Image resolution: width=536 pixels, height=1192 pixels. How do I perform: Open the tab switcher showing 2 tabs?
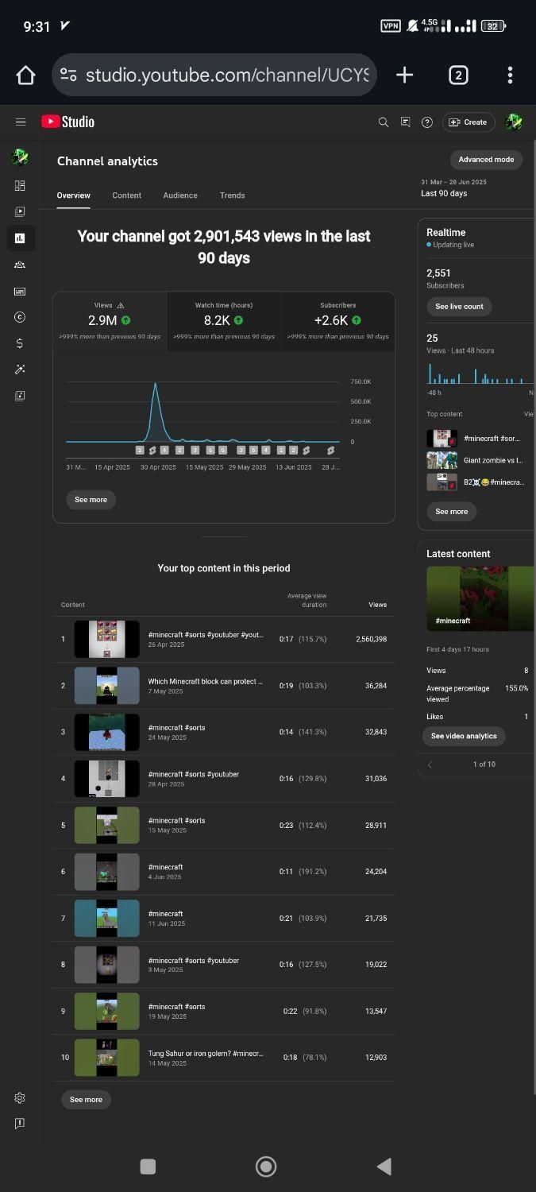tap(458, 75)
